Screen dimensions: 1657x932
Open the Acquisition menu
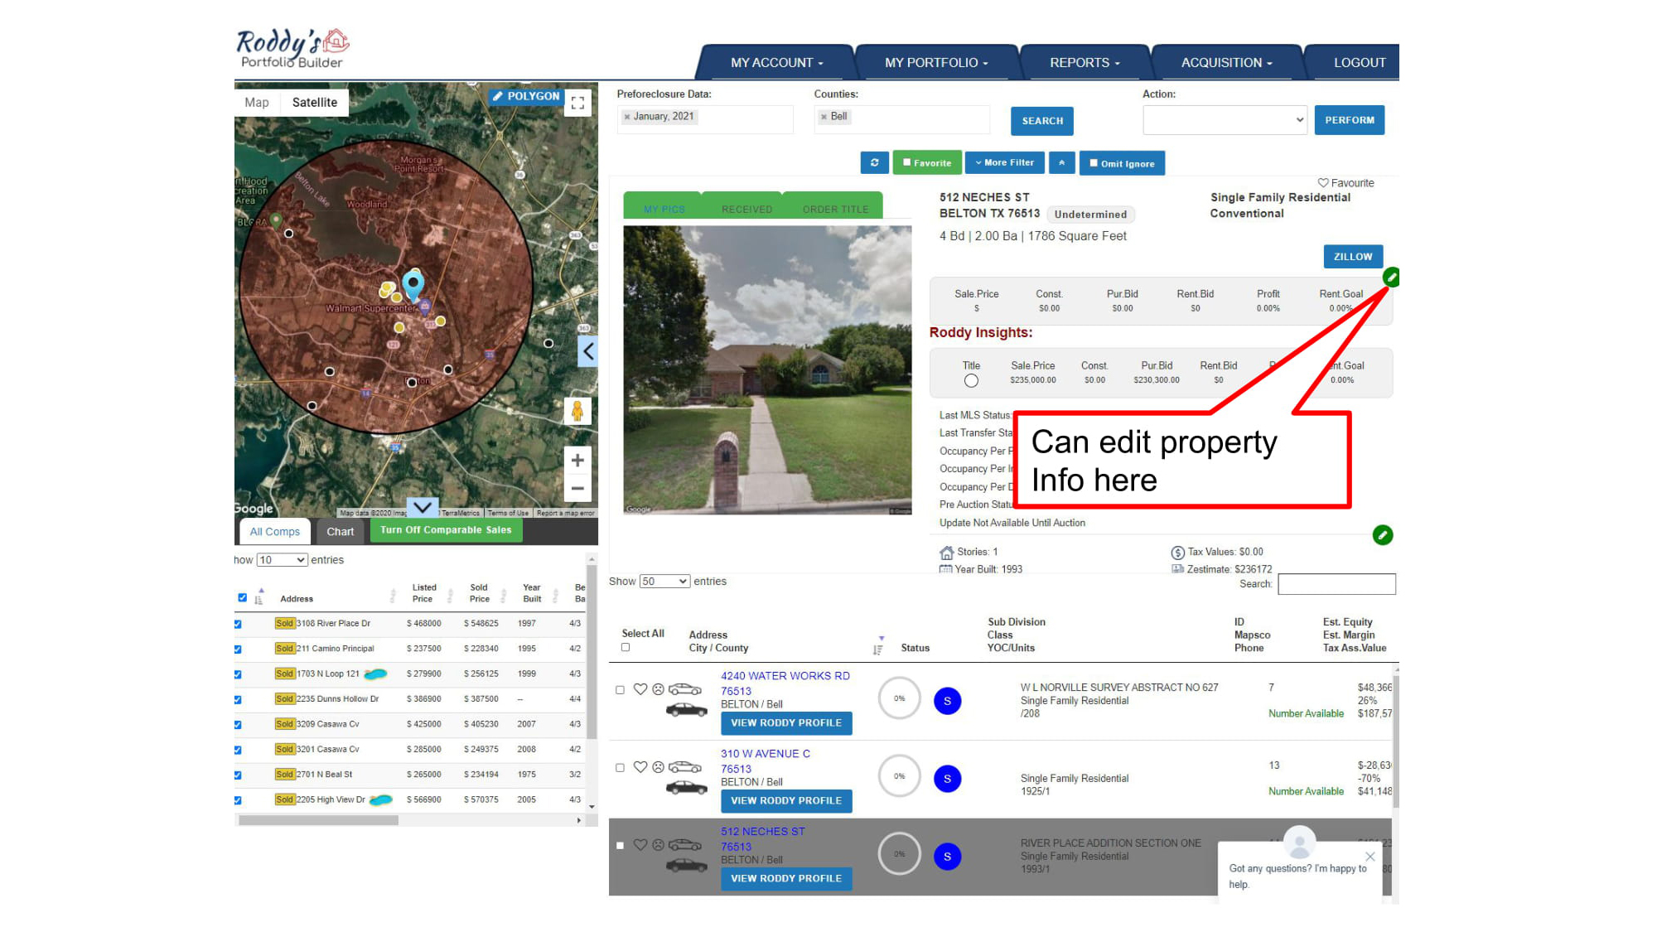coord(1226,63)
